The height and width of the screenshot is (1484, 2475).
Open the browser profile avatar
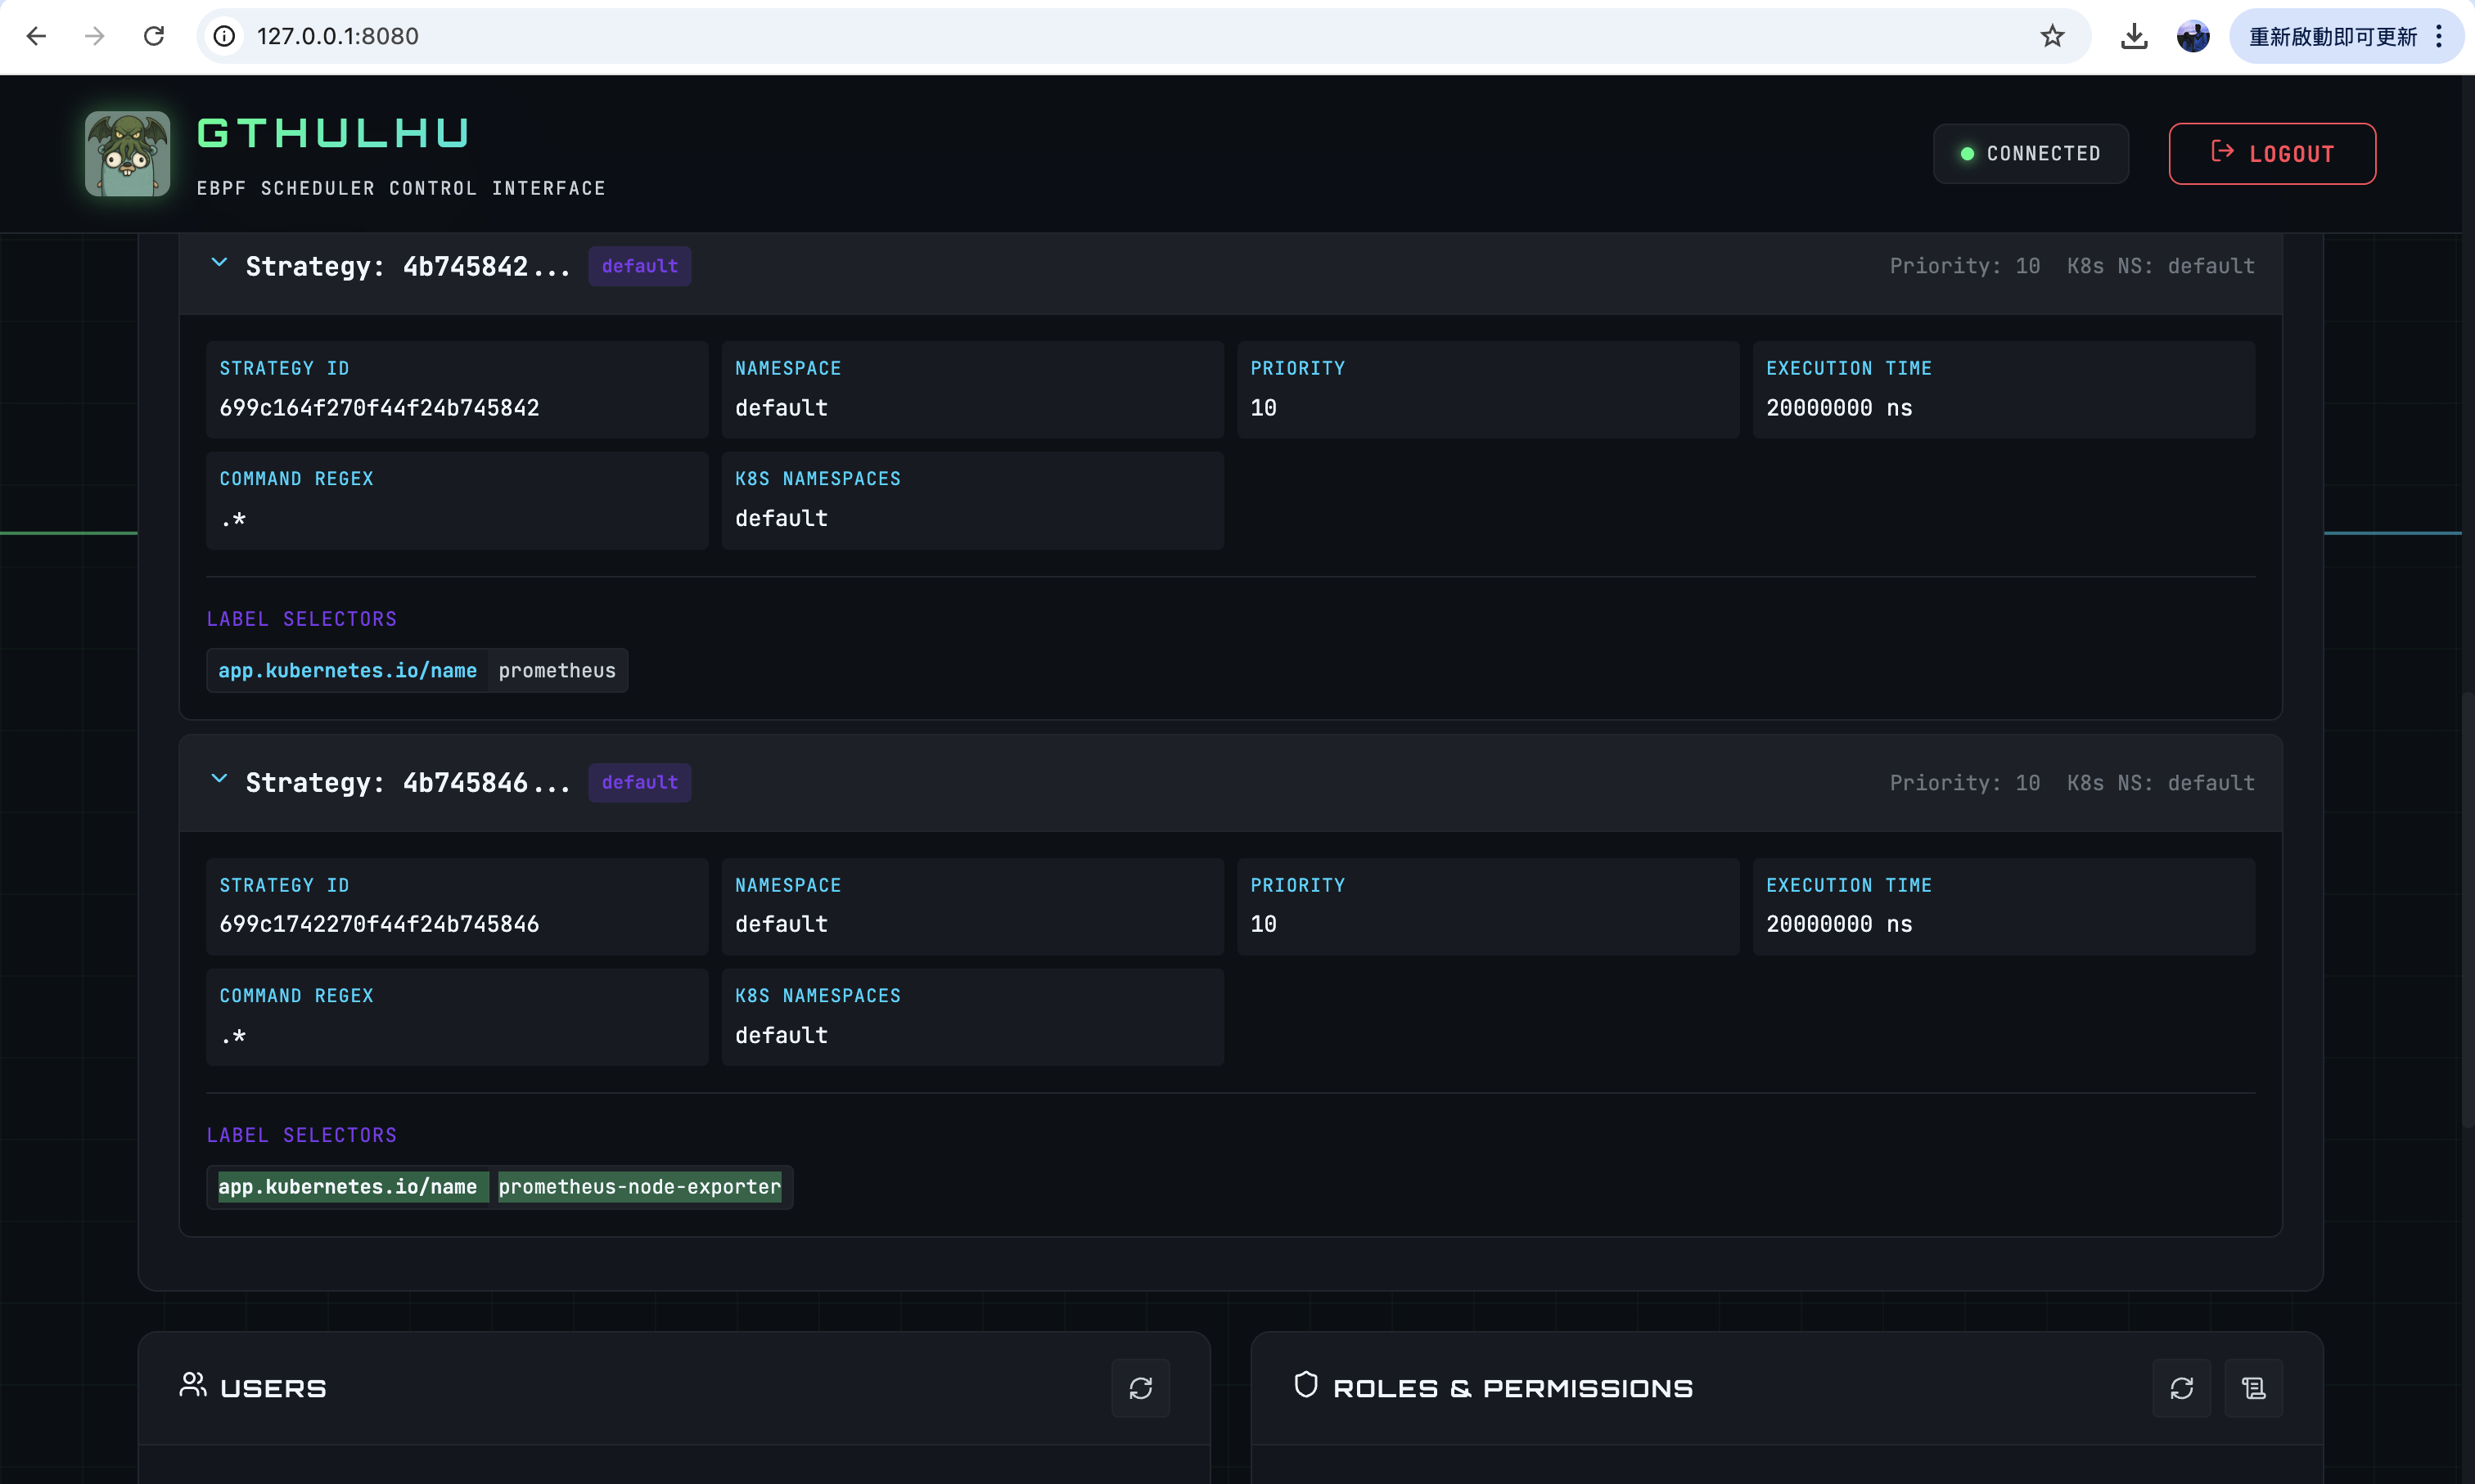2193,37
